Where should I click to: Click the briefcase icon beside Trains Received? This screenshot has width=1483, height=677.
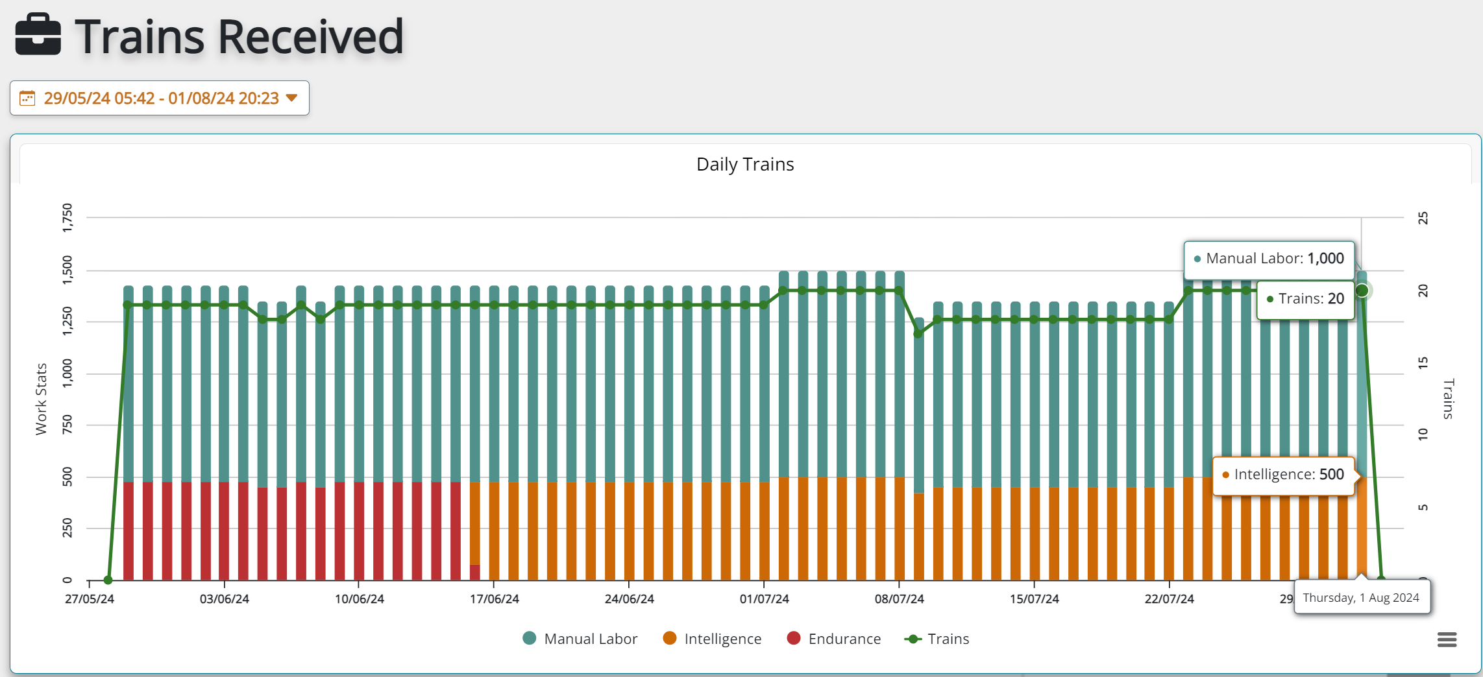tap(38, 35)
